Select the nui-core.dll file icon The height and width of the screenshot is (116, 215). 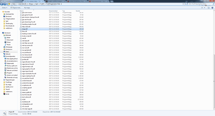click(21, 48)
